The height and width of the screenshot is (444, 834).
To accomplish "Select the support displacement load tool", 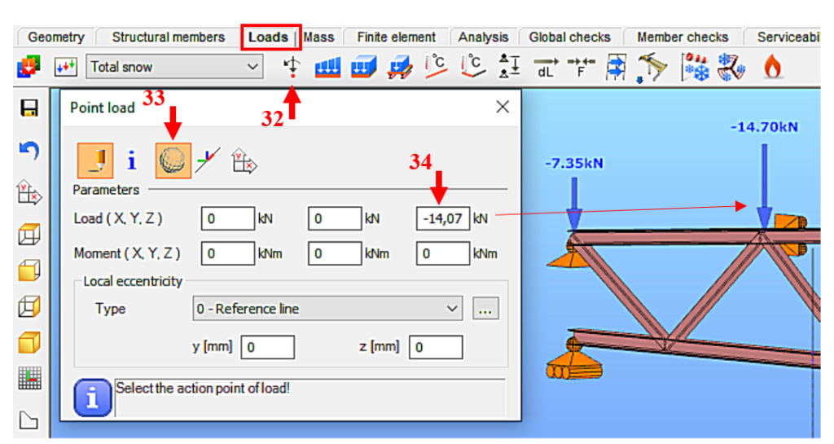I will point(509,67).
